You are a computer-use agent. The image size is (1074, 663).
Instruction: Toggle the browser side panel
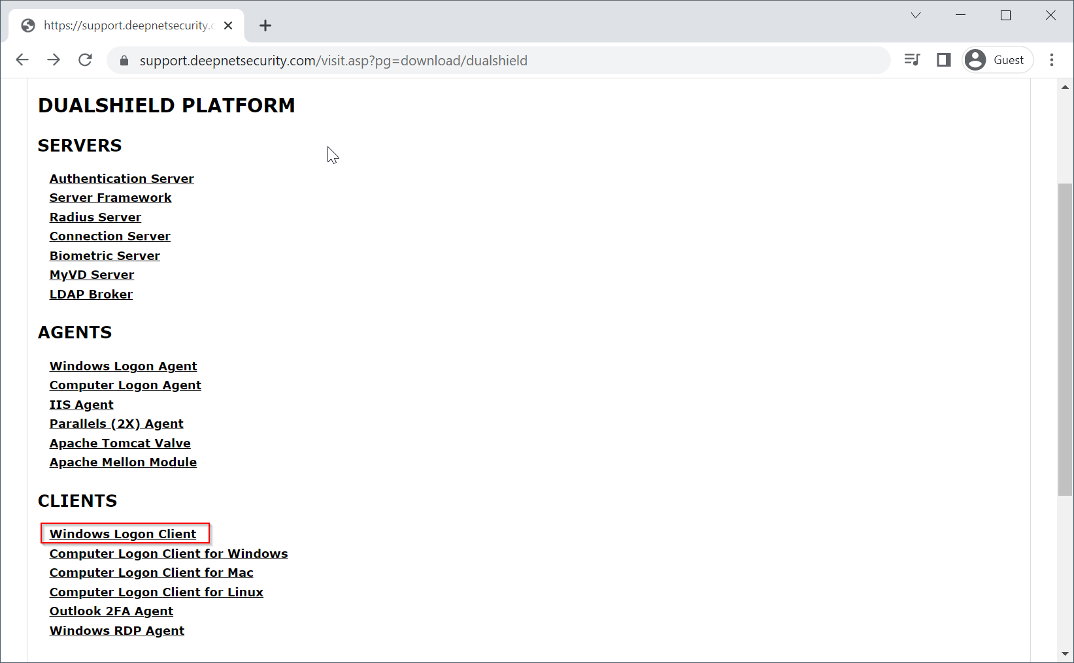[943, 60]
